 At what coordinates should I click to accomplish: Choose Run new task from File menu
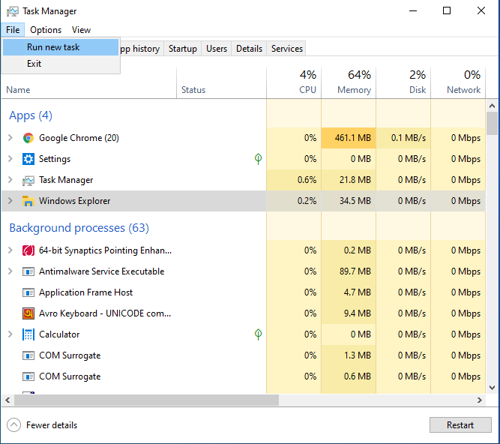point(53,47)
